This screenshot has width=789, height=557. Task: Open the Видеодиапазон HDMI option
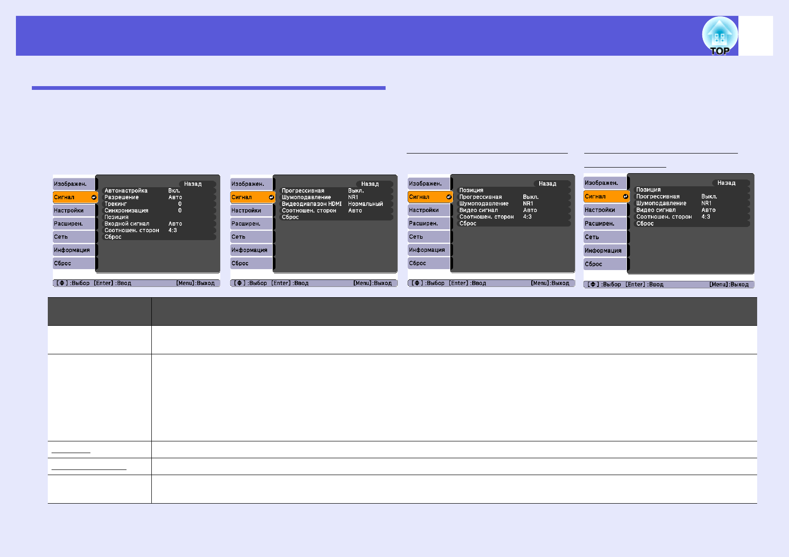pos(335,204)
